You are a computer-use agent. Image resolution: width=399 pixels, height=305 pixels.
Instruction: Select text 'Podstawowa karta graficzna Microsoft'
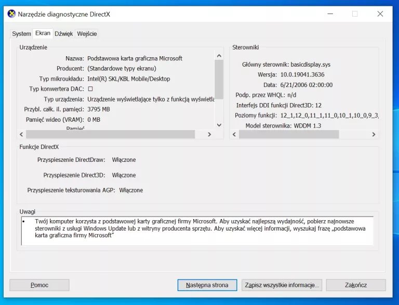coord(135,58)
